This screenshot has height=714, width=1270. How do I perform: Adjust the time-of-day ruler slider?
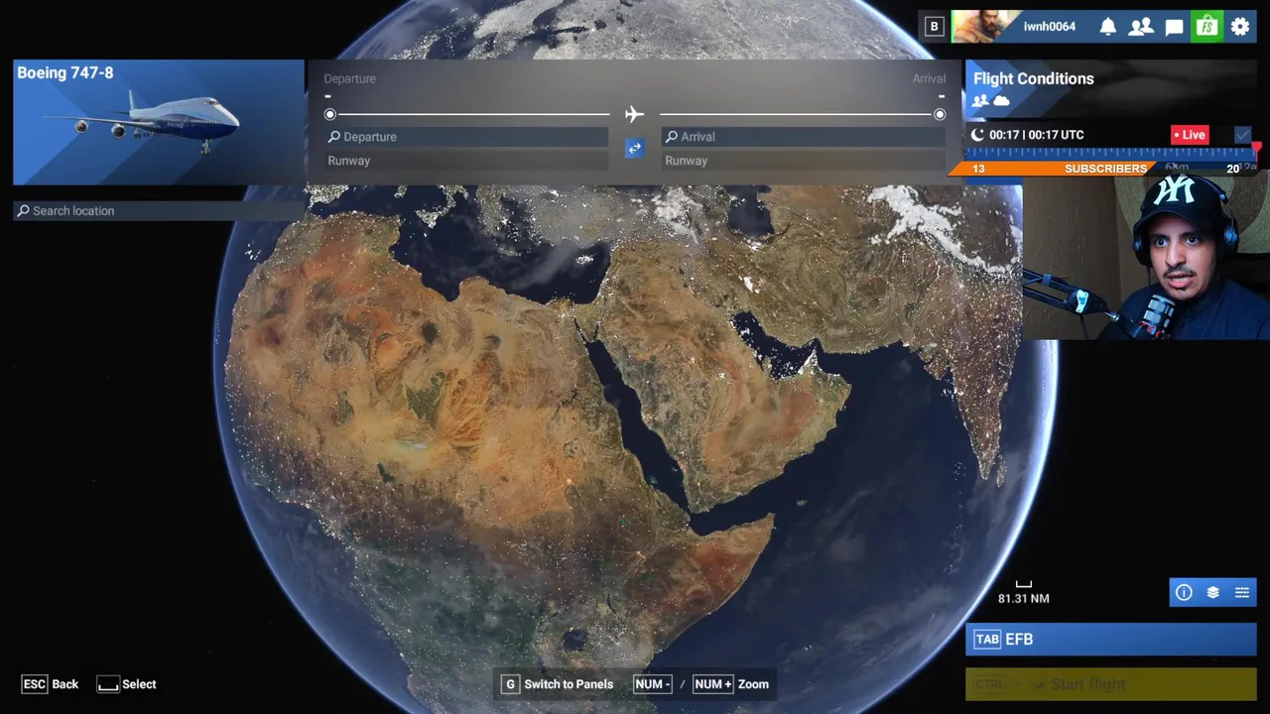tap(1111, 153)
